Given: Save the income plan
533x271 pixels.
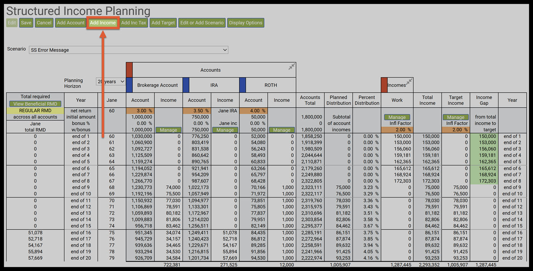Looking at the screenshot, I should click(26, 23).
